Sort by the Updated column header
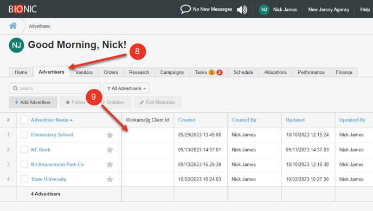The image size is (373, 211). click(x=295, y=120)
